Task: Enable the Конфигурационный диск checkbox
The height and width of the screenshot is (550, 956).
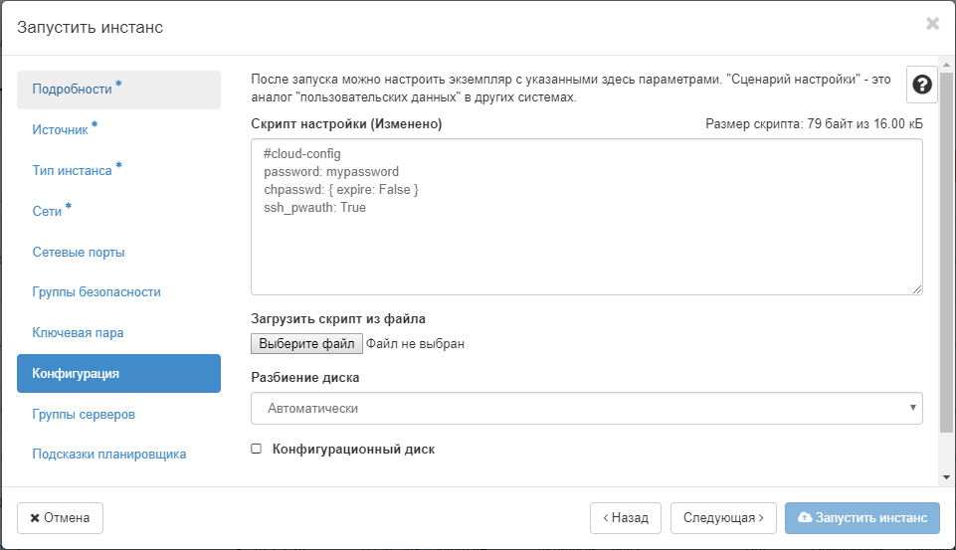Action: tap(257, 450)
